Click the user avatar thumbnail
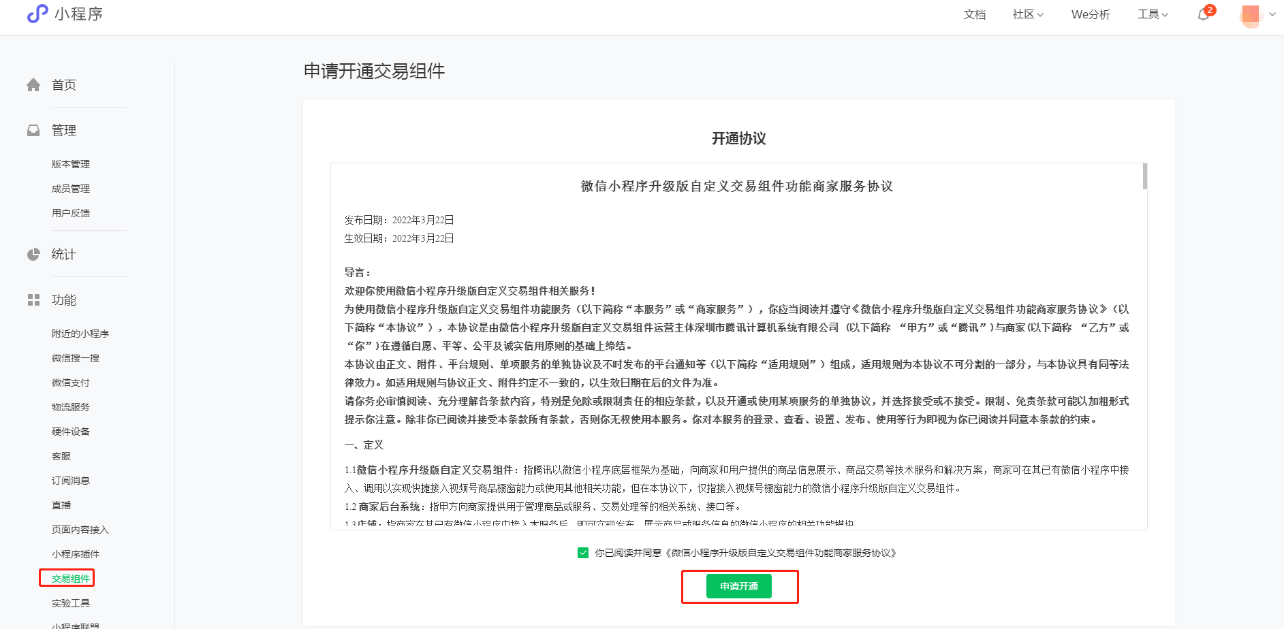The image size is (1284, 629). click(x=1251, y=15)
